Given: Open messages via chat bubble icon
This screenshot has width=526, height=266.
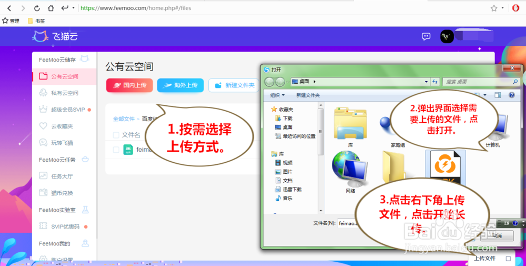Looking at the screenshot, I should [x=426, y=36].
